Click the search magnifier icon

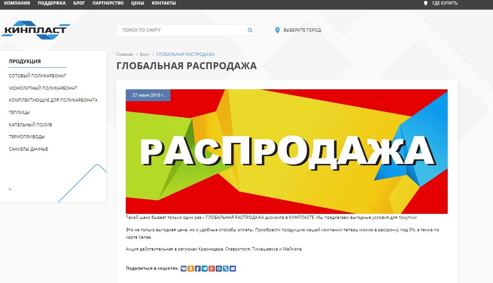click(250, 30)
